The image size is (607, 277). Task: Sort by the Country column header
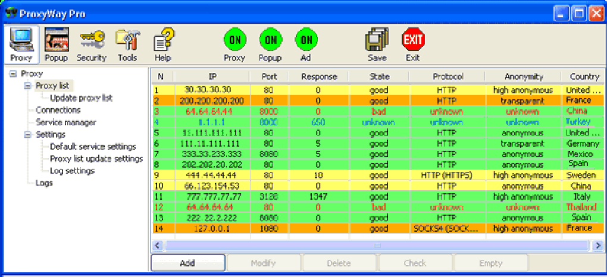point(584,77)
